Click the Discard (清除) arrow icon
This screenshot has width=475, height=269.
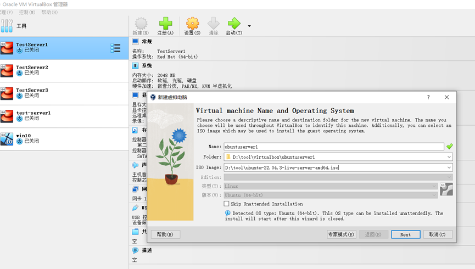213,24
